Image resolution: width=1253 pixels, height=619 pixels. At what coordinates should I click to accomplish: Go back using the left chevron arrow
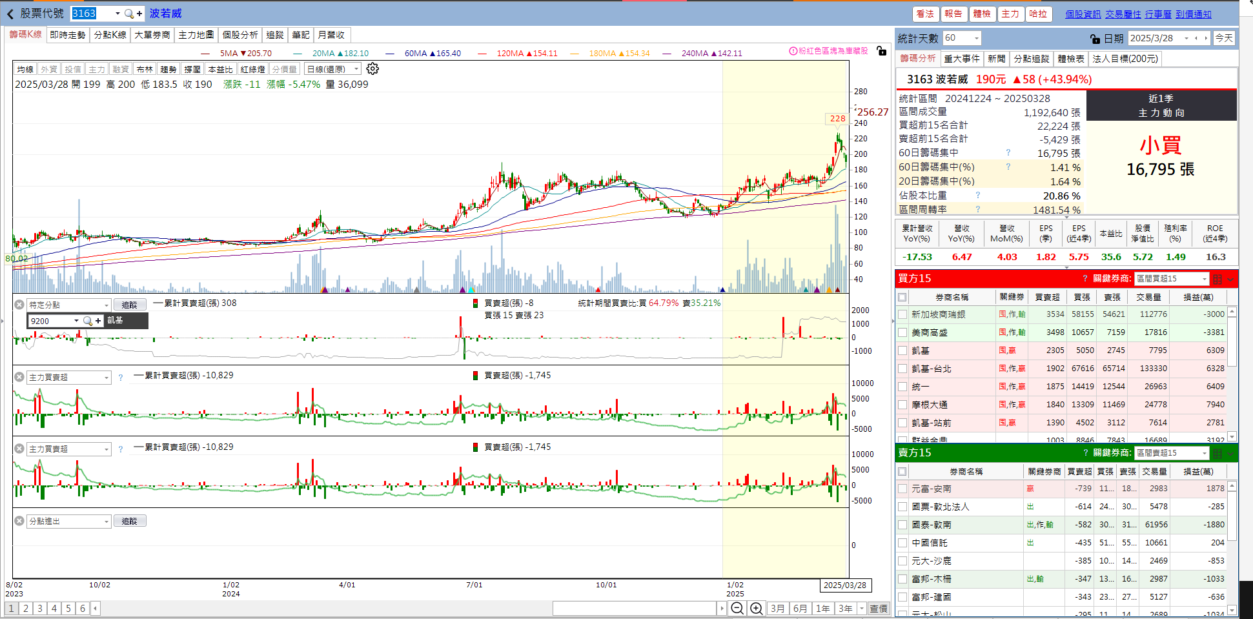pyautogui.click(x=10, y=14)
